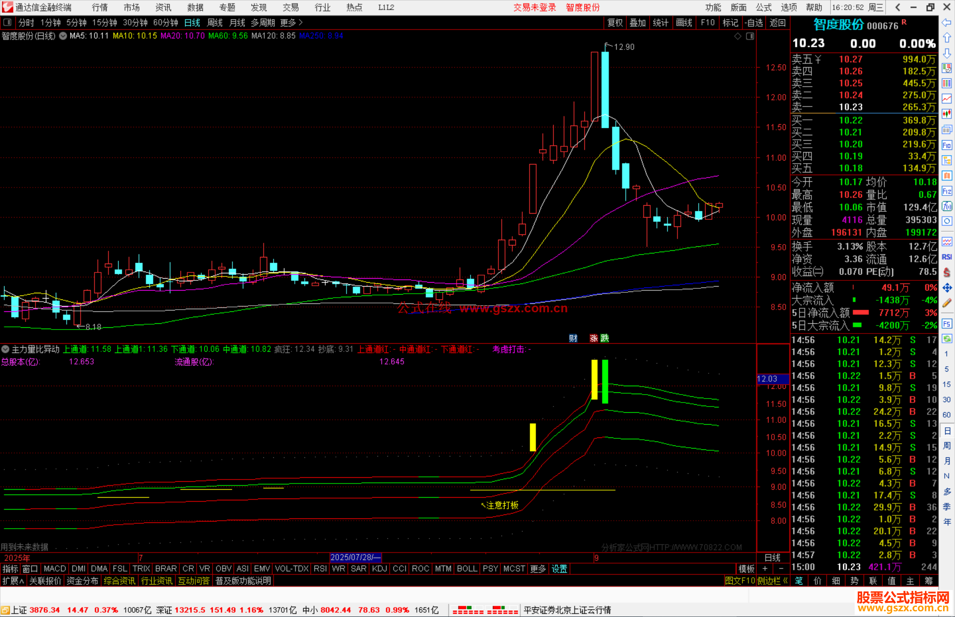Click the 画线 drawing button
Viewport: 955px width, 617px height.
pos(684,23)
